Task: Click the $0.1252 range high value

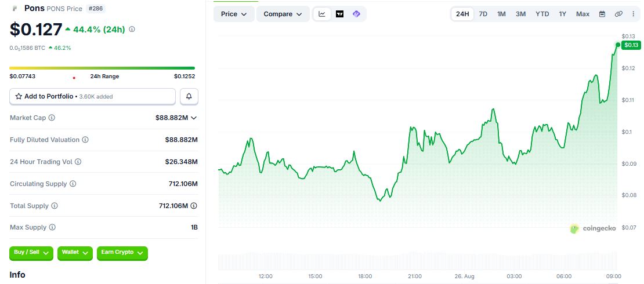Action: click(x=184, y=77)
